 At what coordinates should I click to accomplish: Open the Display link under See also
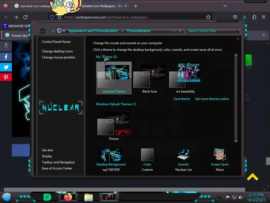[x=47, y=156]
